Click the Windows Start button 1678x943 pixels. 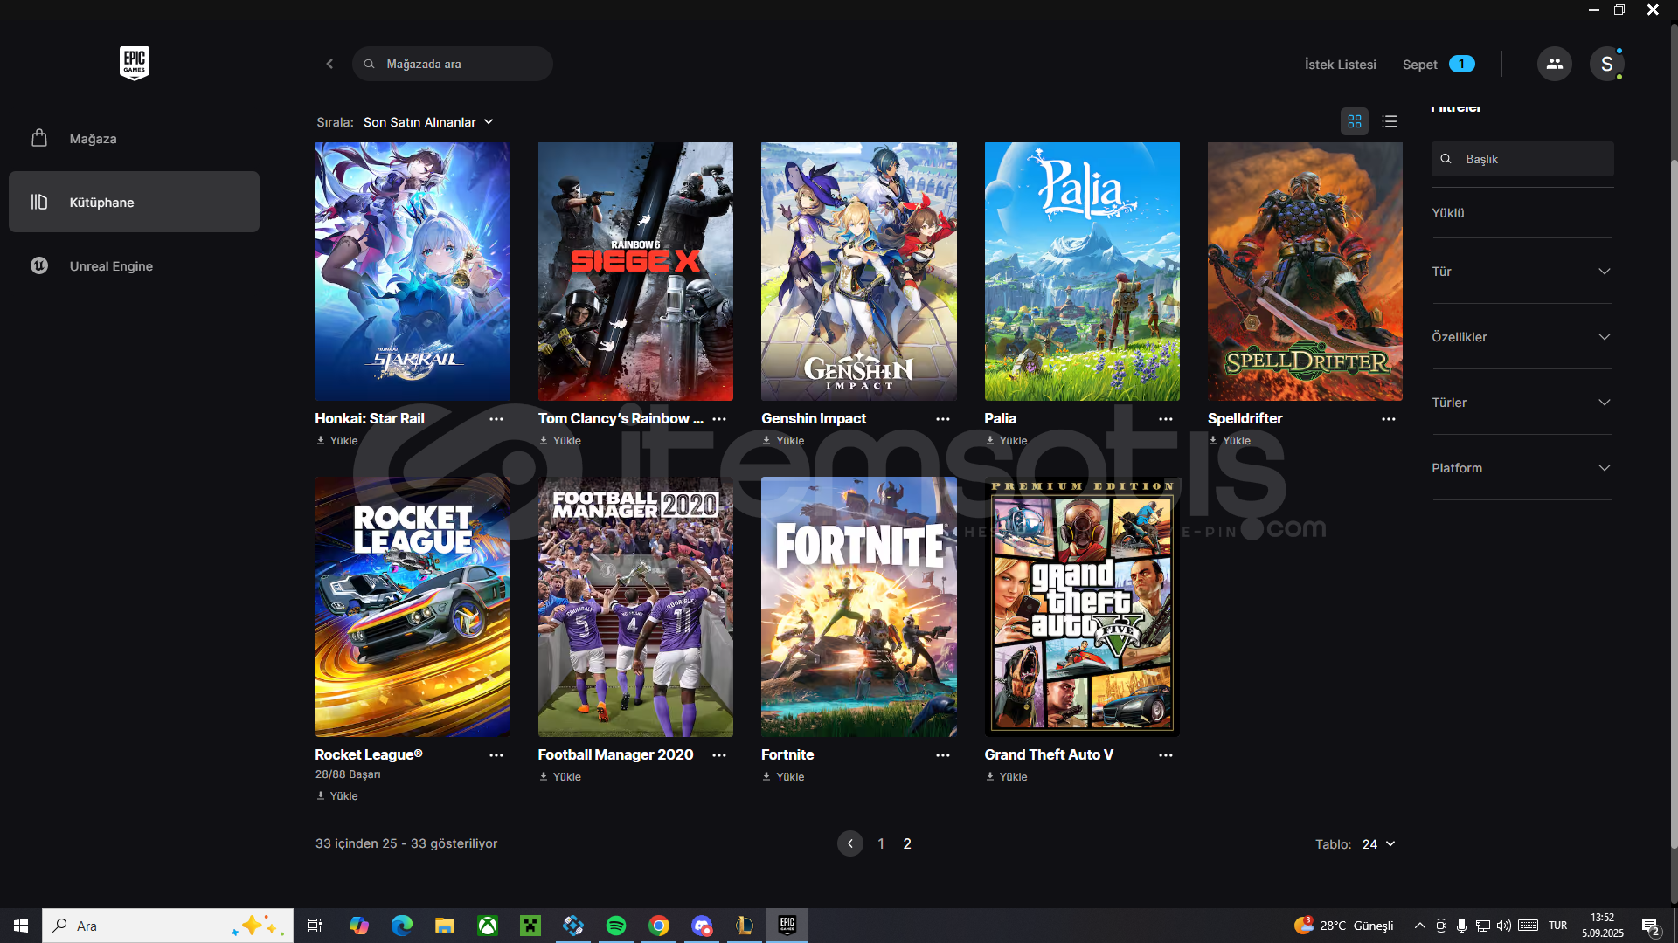(21, 926)
